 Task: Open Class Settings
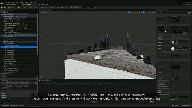click(46, 7)
